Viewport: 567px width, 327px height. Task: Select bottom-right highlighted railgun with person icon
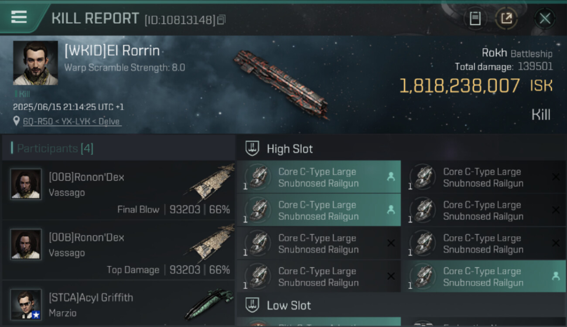[483, 276]
